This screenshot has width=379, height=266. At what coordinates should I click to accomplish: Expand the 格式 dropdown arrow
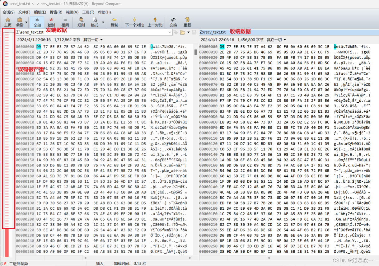pyautogui.click(x=103, y=22)
